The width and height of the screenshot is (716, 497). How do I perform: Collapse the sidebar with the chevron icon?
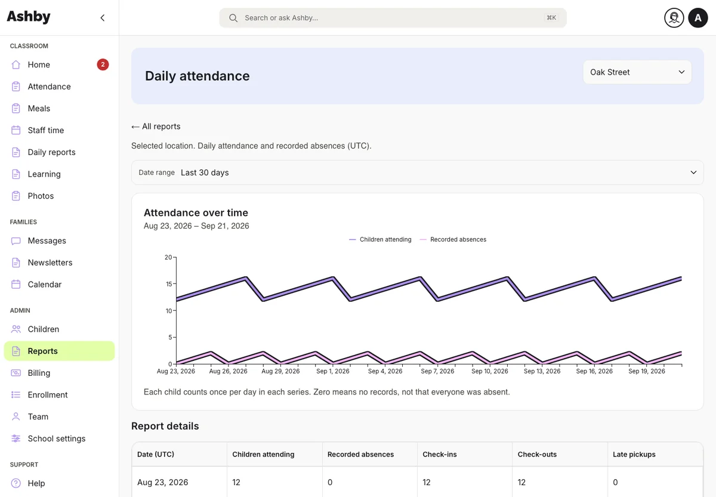(x=103, y=18)
